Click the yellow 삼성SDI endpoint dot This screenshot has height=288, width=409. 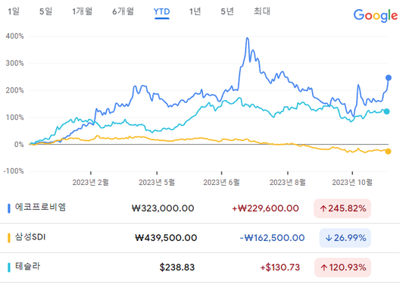(388, 152)
